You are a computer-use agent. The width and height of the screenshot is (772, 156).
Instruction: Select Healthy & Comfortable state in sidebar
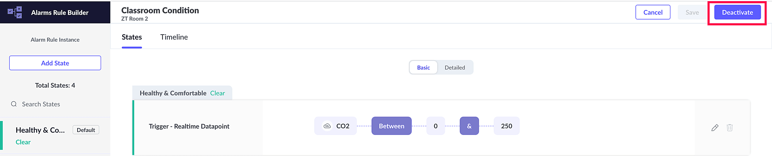(40, 130)
